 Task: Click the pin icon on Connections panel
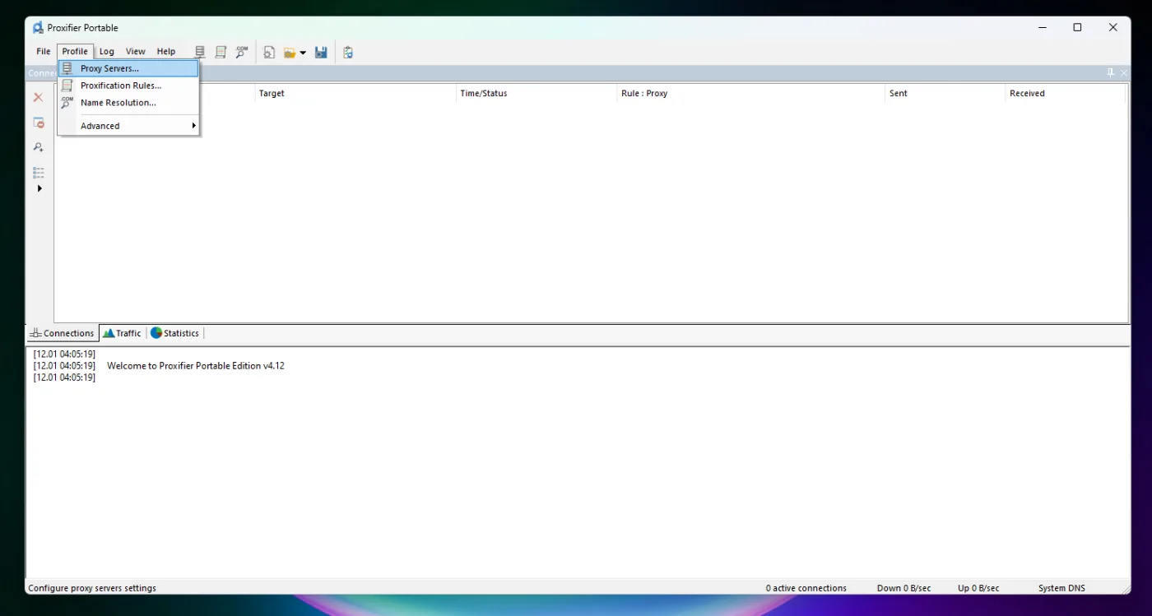(1111, 73)
